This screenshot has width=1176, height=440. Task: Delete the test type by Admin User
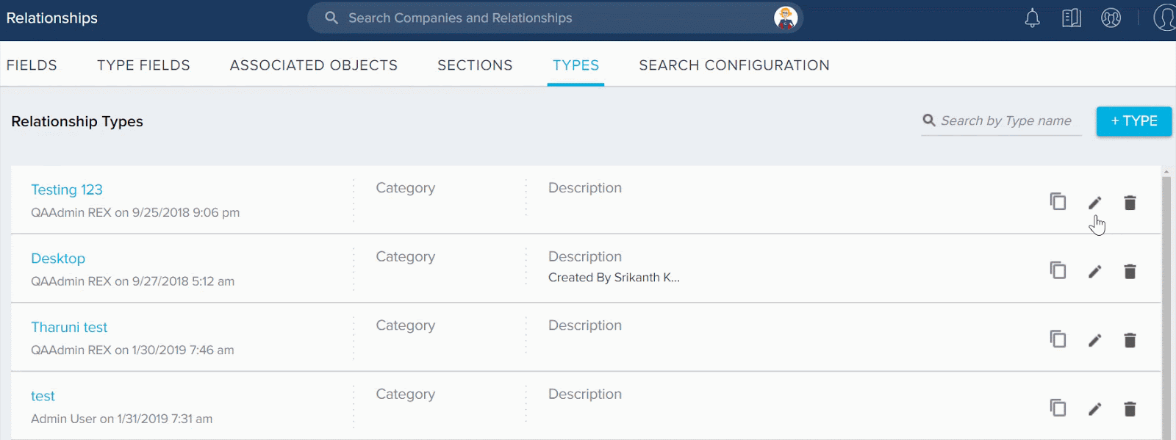click(x=1130, y=409)
